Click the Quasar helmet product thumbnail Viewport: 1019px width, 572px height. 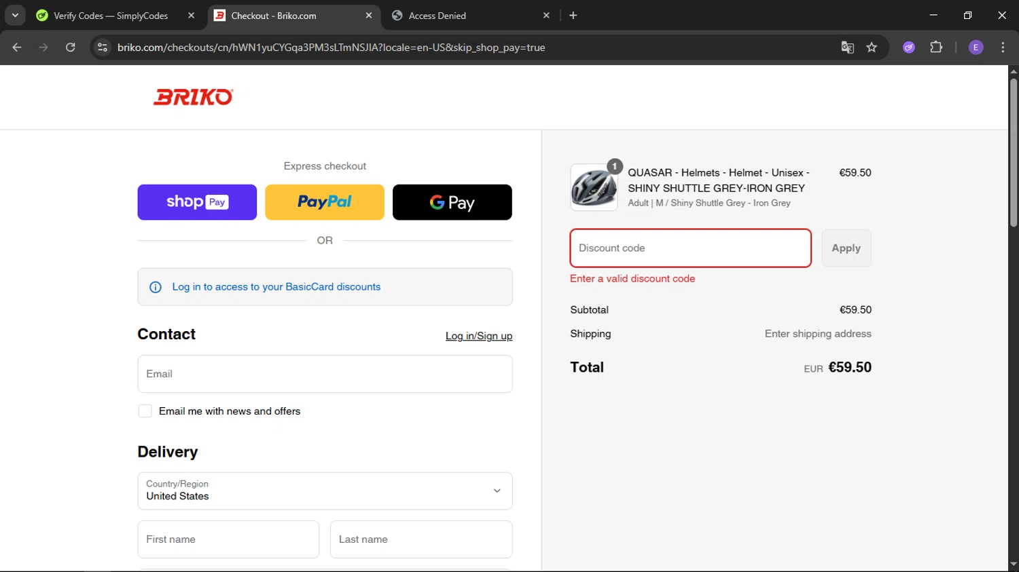594,187
